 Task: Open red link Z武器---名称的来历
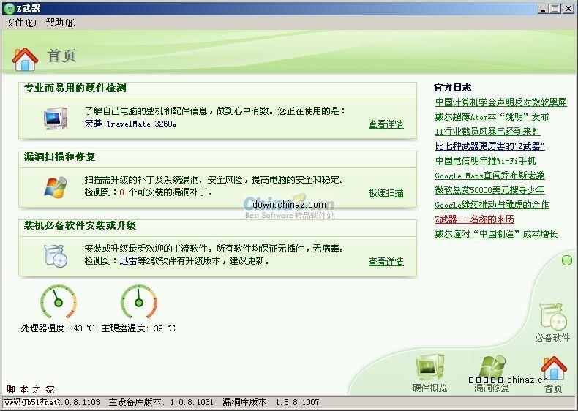click(x=474, y=219)
